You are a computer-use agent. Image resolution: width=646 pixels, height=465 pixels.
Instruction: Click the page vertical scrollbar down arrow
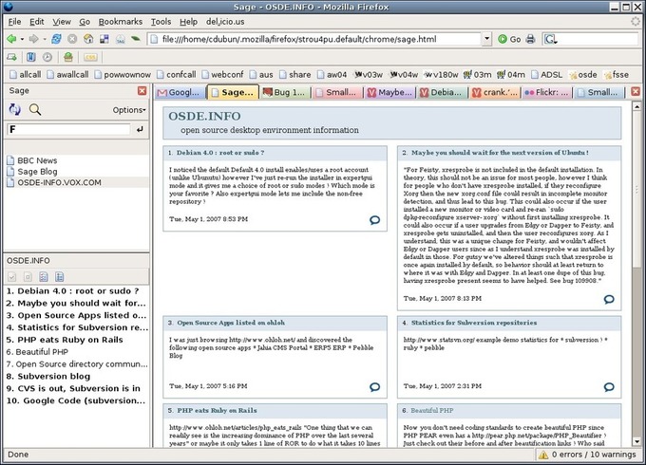pyautogui.click(x=636, y=442)
